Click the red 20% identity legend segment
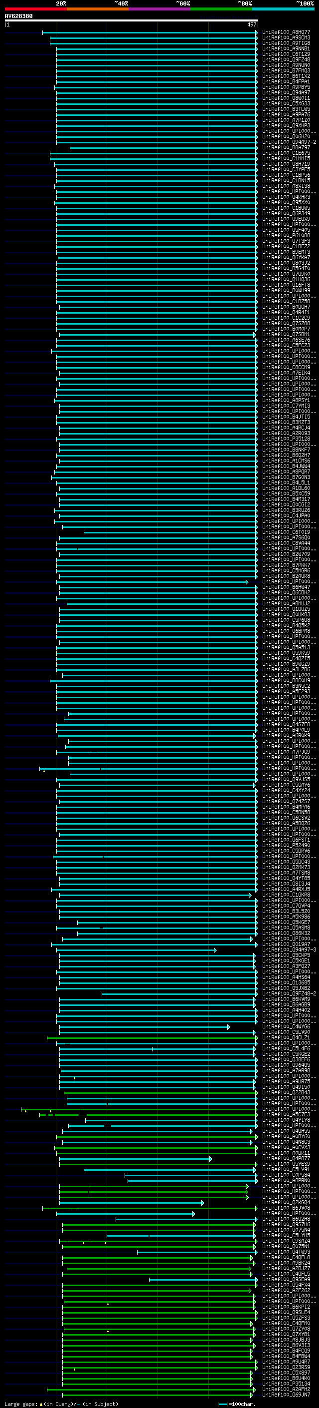This screenshot has width=319, height=1408. 35,9
